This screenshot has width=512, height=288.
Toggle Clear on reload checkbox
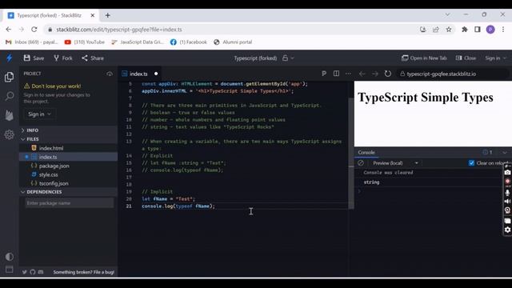(x=471, y=163)
